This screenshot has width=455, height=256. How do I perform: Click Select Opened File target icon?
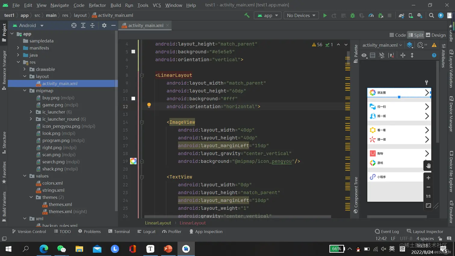click(74, 26)
